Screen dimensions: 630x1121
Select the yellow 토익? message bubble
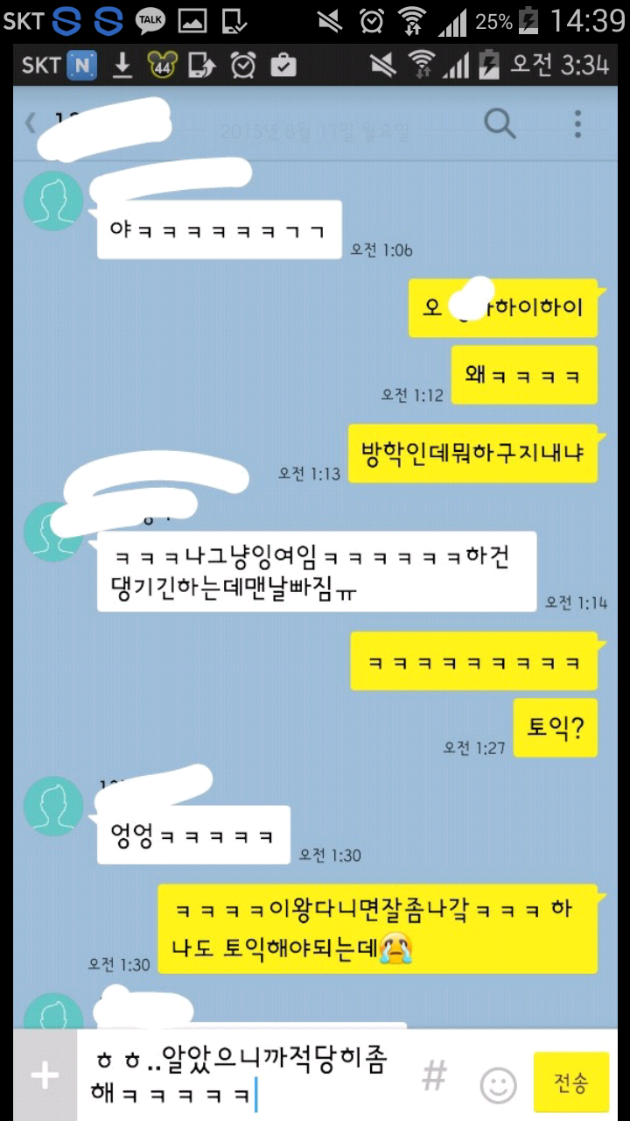coord(556,728)
